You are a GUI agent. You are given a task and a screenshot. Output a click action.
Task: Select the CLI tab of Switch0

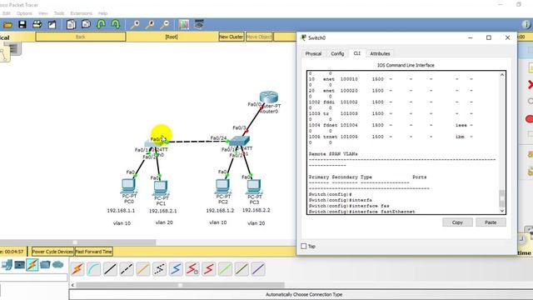click(x=356, y=53)
